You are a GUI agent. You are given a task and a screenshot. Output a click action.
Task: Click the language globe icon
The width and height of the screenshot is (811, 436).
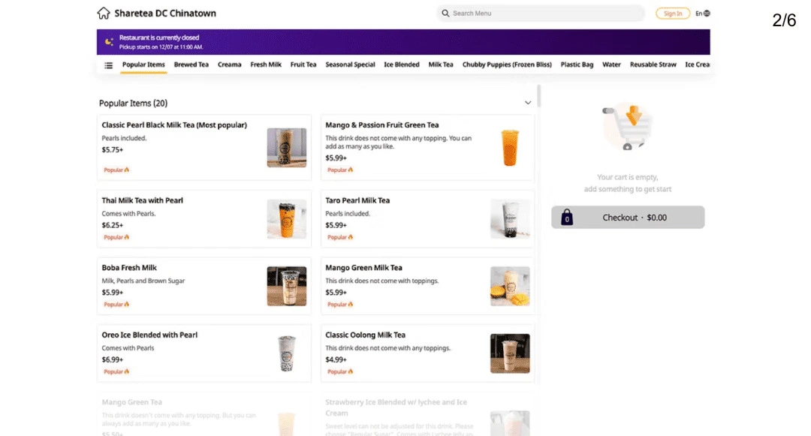(x=707, y=14)
